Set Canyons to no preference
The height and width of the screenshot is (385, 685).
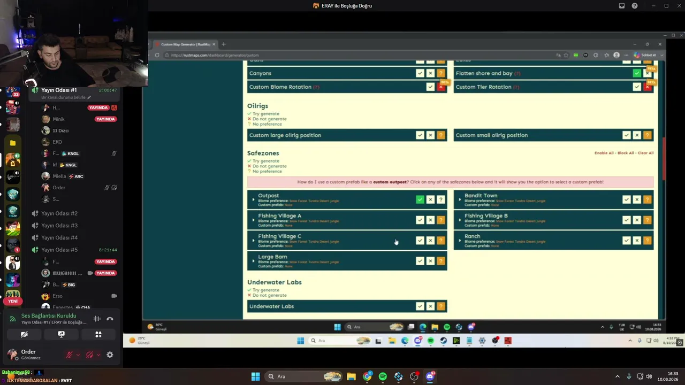point(440,73)
